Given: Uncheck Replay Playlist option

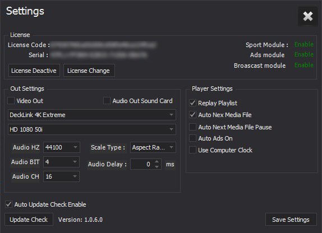Looking at the screenshot, I should coord(192,102).
